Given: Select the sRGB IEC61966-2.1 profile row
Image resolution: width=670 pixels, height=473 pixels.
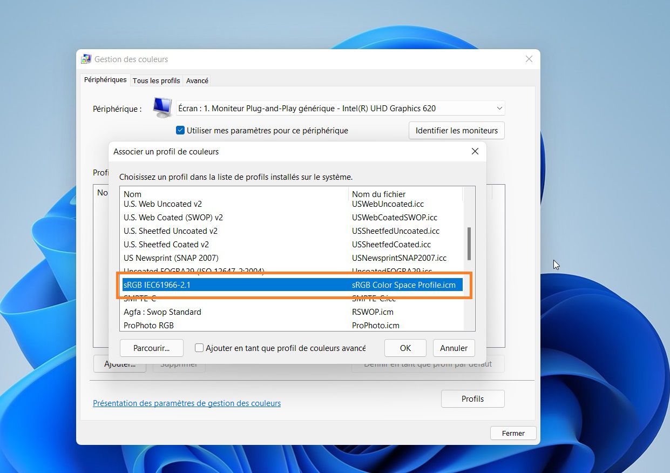Looking at the screenshot, I should [x=292, y=285].
